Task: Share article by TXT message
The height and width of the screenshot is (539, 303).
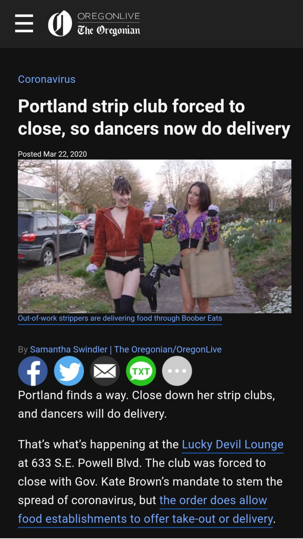Action: (x=141, y=371)
